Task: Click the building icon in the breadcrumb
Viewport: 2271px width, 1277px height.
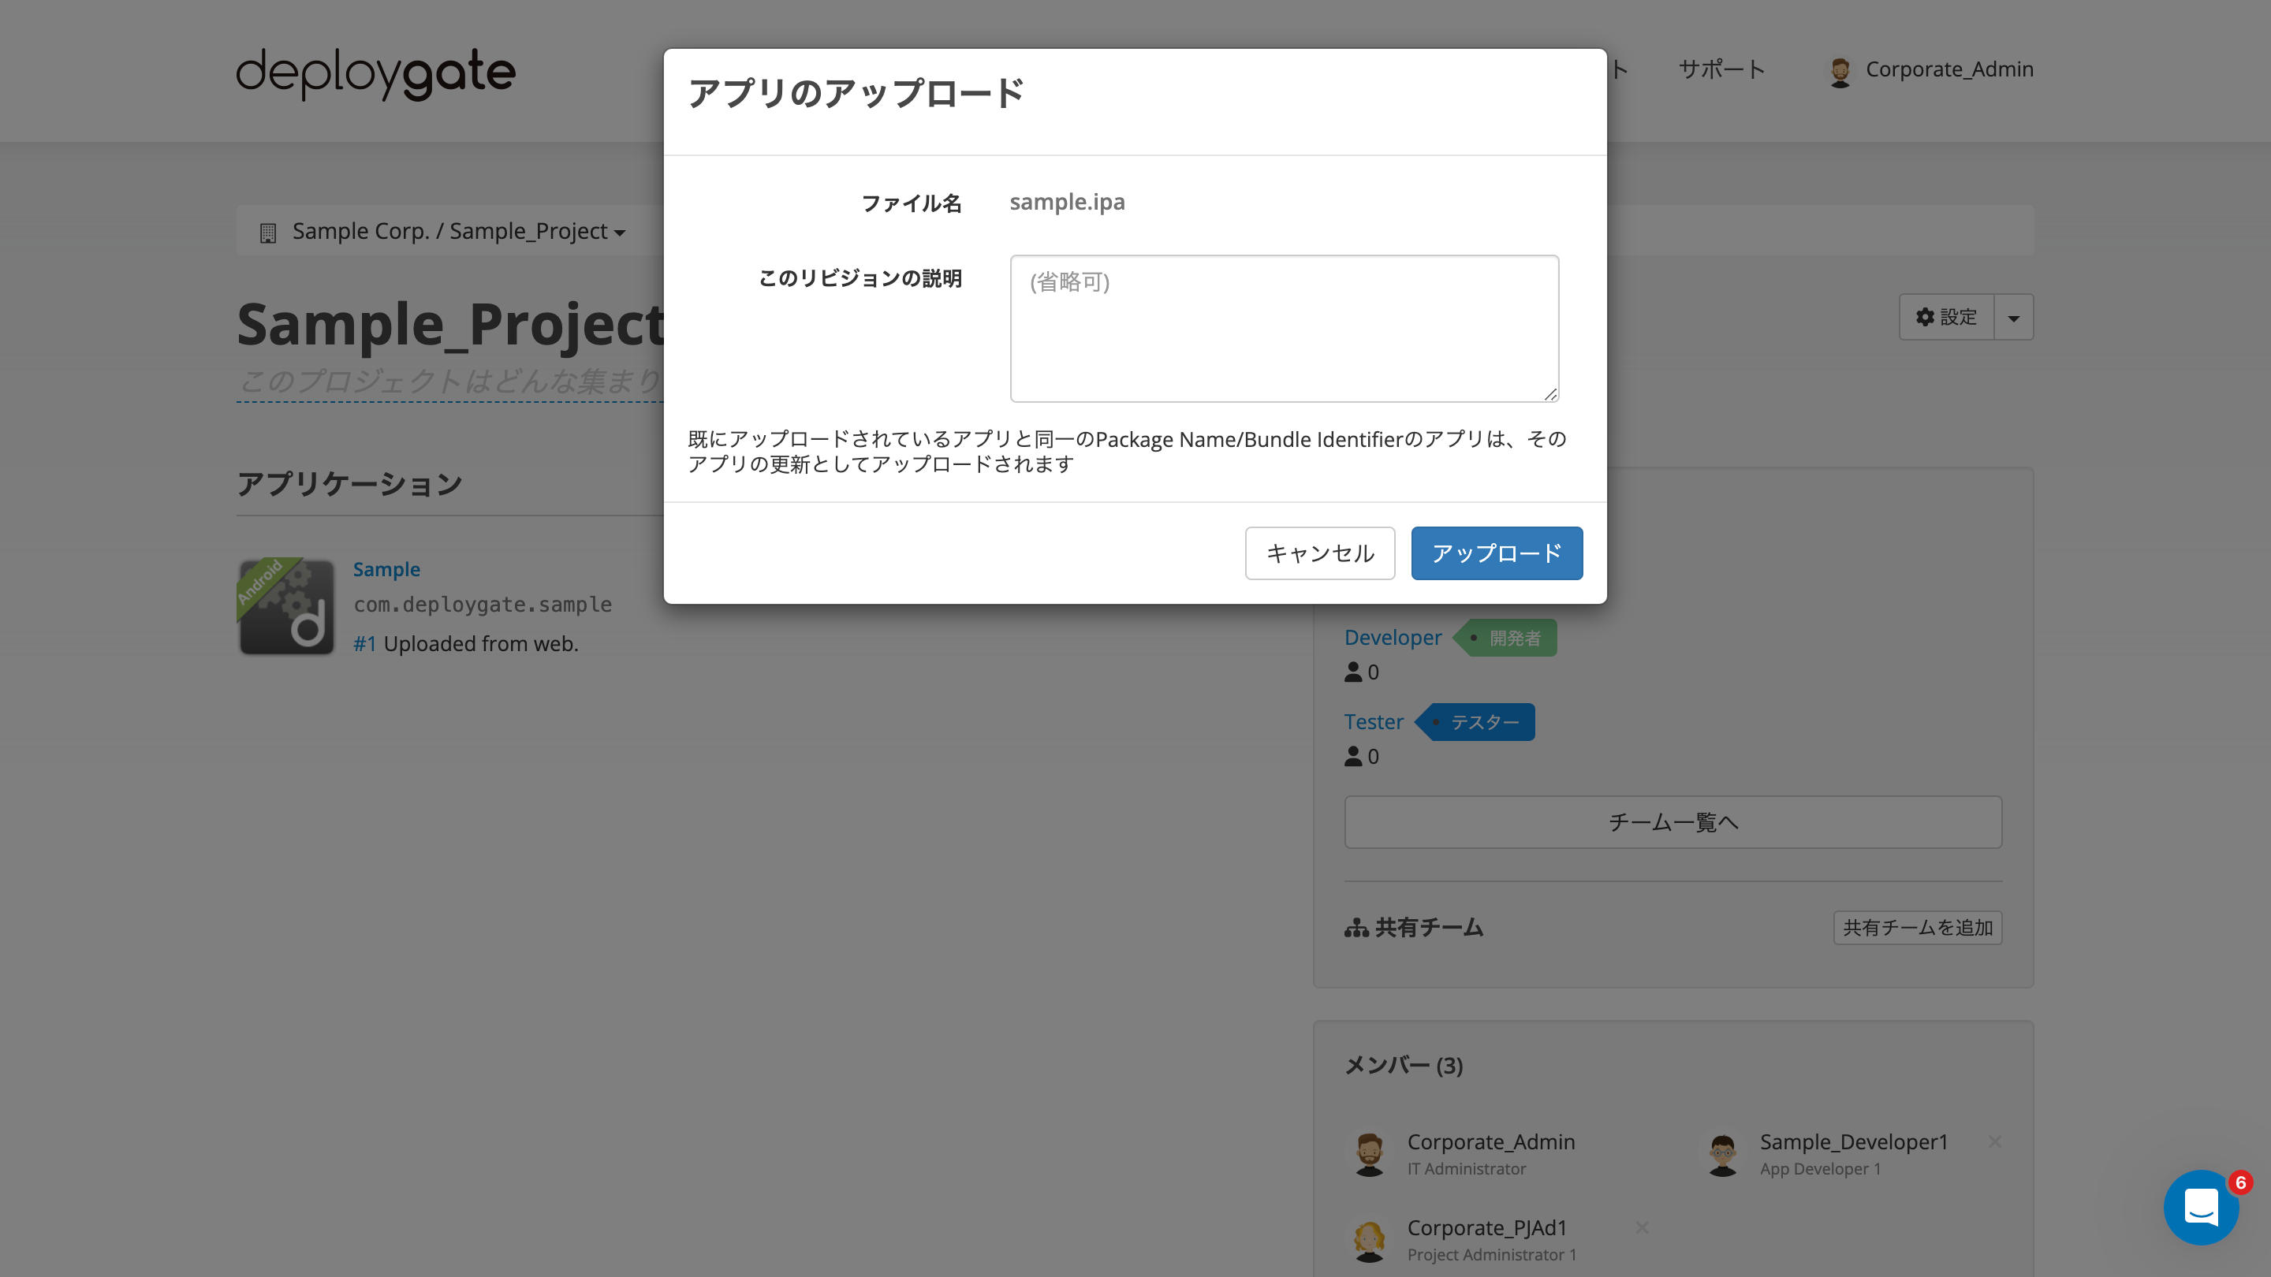Action: (267, 231)
